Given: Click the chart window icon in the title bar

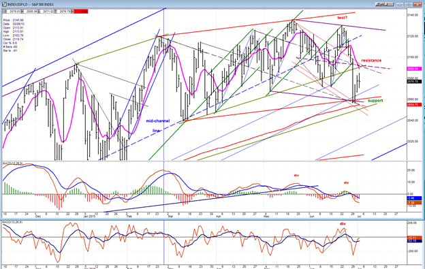Looking at the screenshot, I should click(4, 4).
